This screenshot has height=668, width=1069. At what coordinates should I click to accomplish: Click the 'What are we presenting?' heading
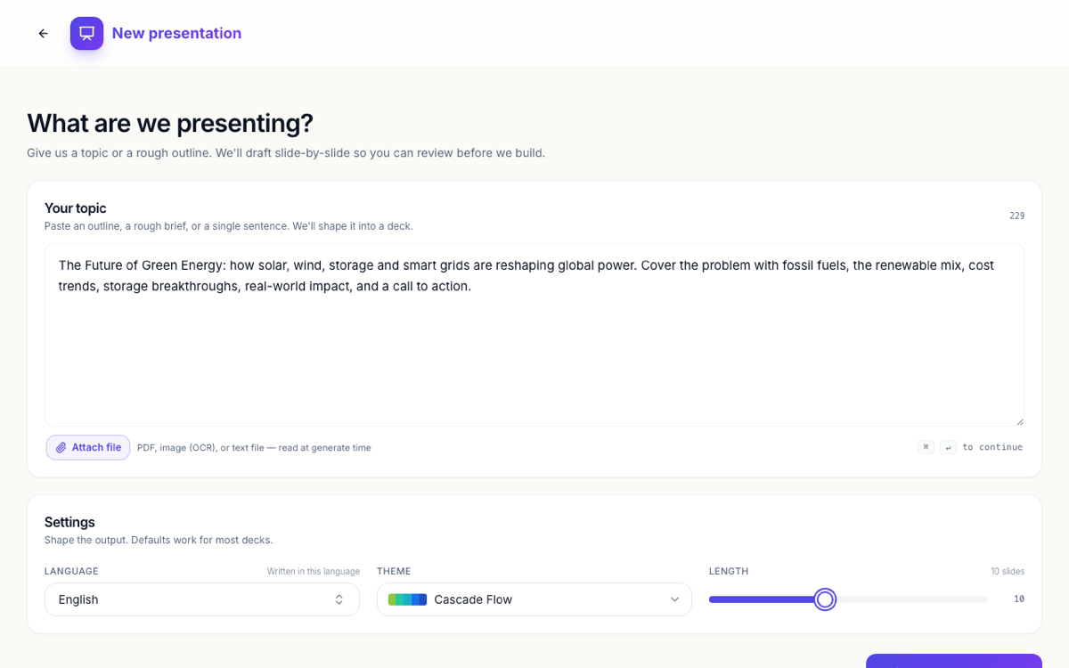tap(170, 123)
